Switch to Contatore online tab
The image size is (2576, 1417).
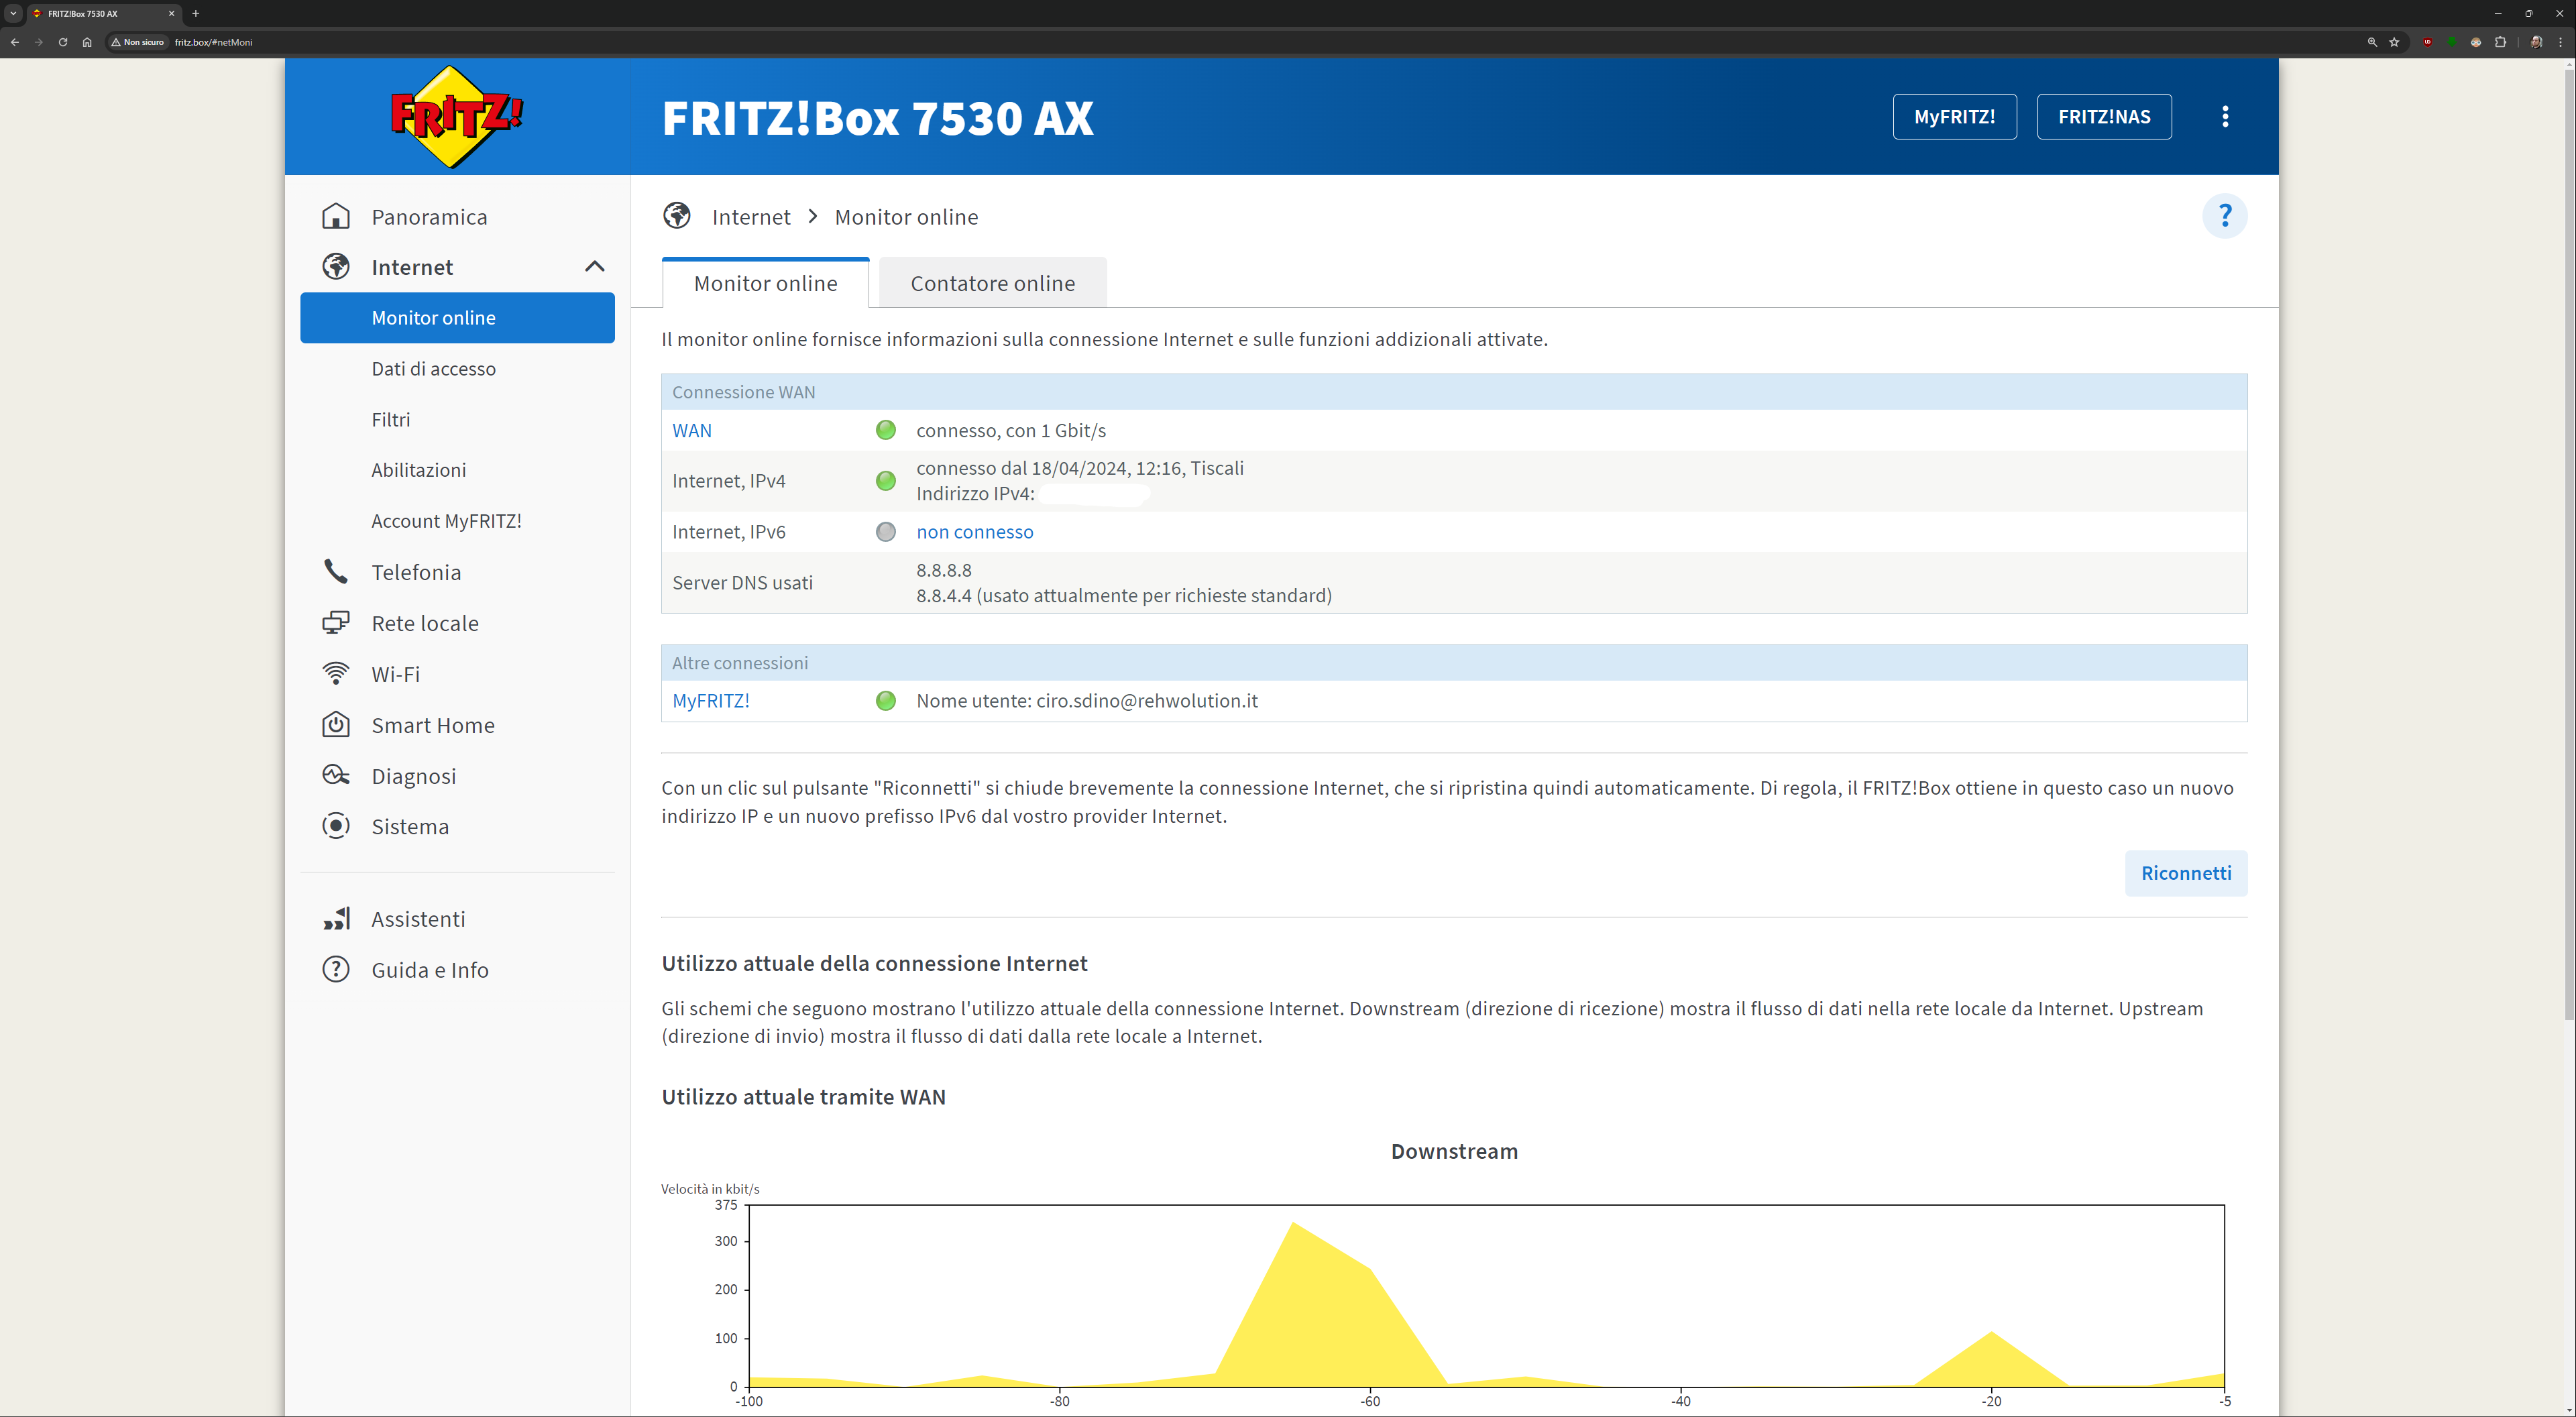pos(992,284)
